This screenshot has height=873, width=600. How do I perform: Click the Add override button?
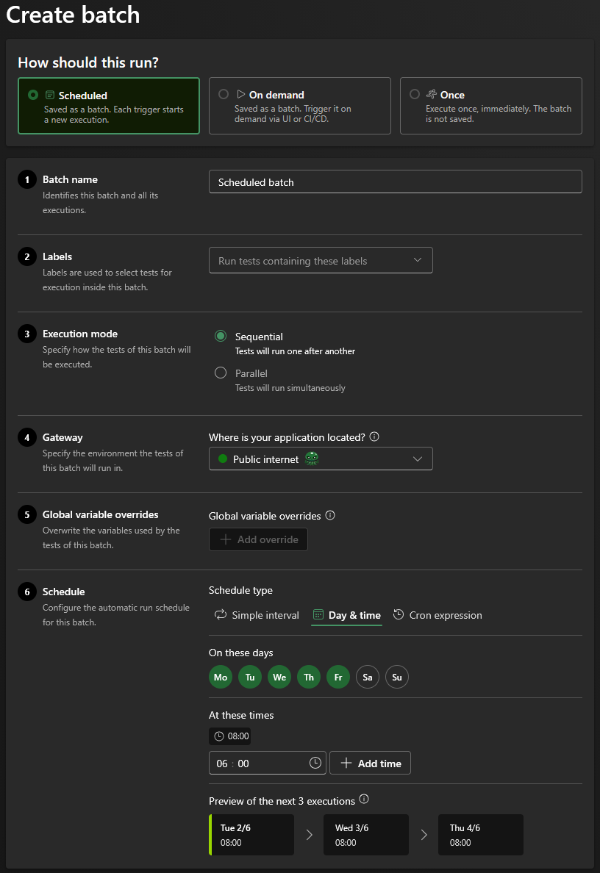(258, 539)
